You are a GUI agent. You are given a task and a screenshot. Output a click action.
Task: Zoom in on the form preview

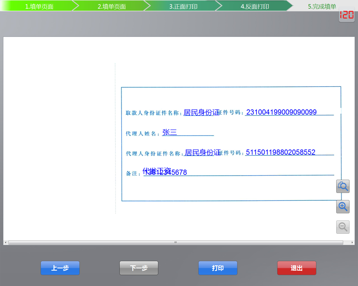coord(343,207)
